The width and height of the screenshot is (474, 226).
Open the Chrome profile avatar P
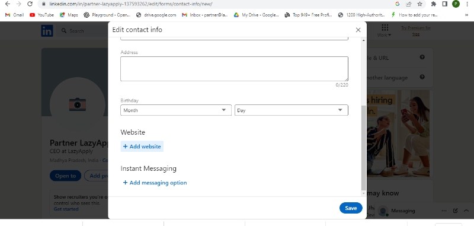tap(456, 4)
